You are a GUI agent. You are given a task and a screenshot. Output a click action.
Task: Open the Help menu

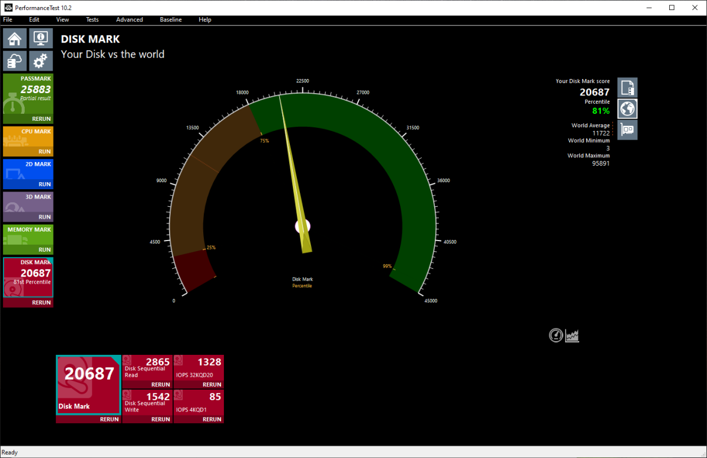point(205,19)
